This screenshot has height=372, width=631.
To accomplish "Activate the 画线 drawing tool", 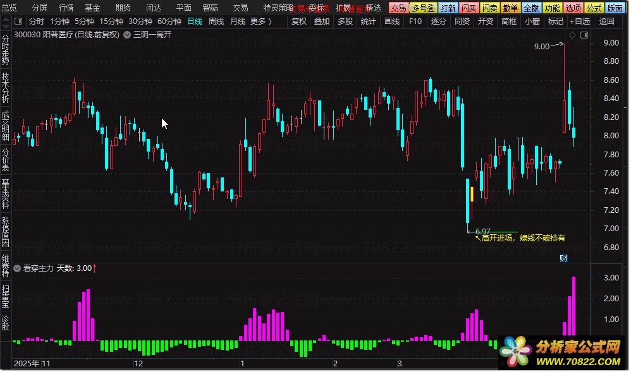I will (392, 21).
